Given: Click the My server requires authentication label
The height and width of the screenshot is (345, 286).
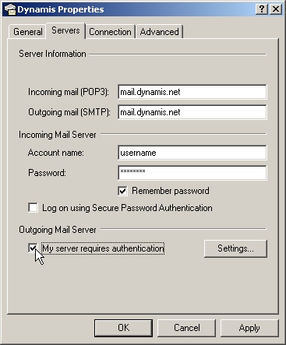Looking at the screenshot, I should coord(103,248).
